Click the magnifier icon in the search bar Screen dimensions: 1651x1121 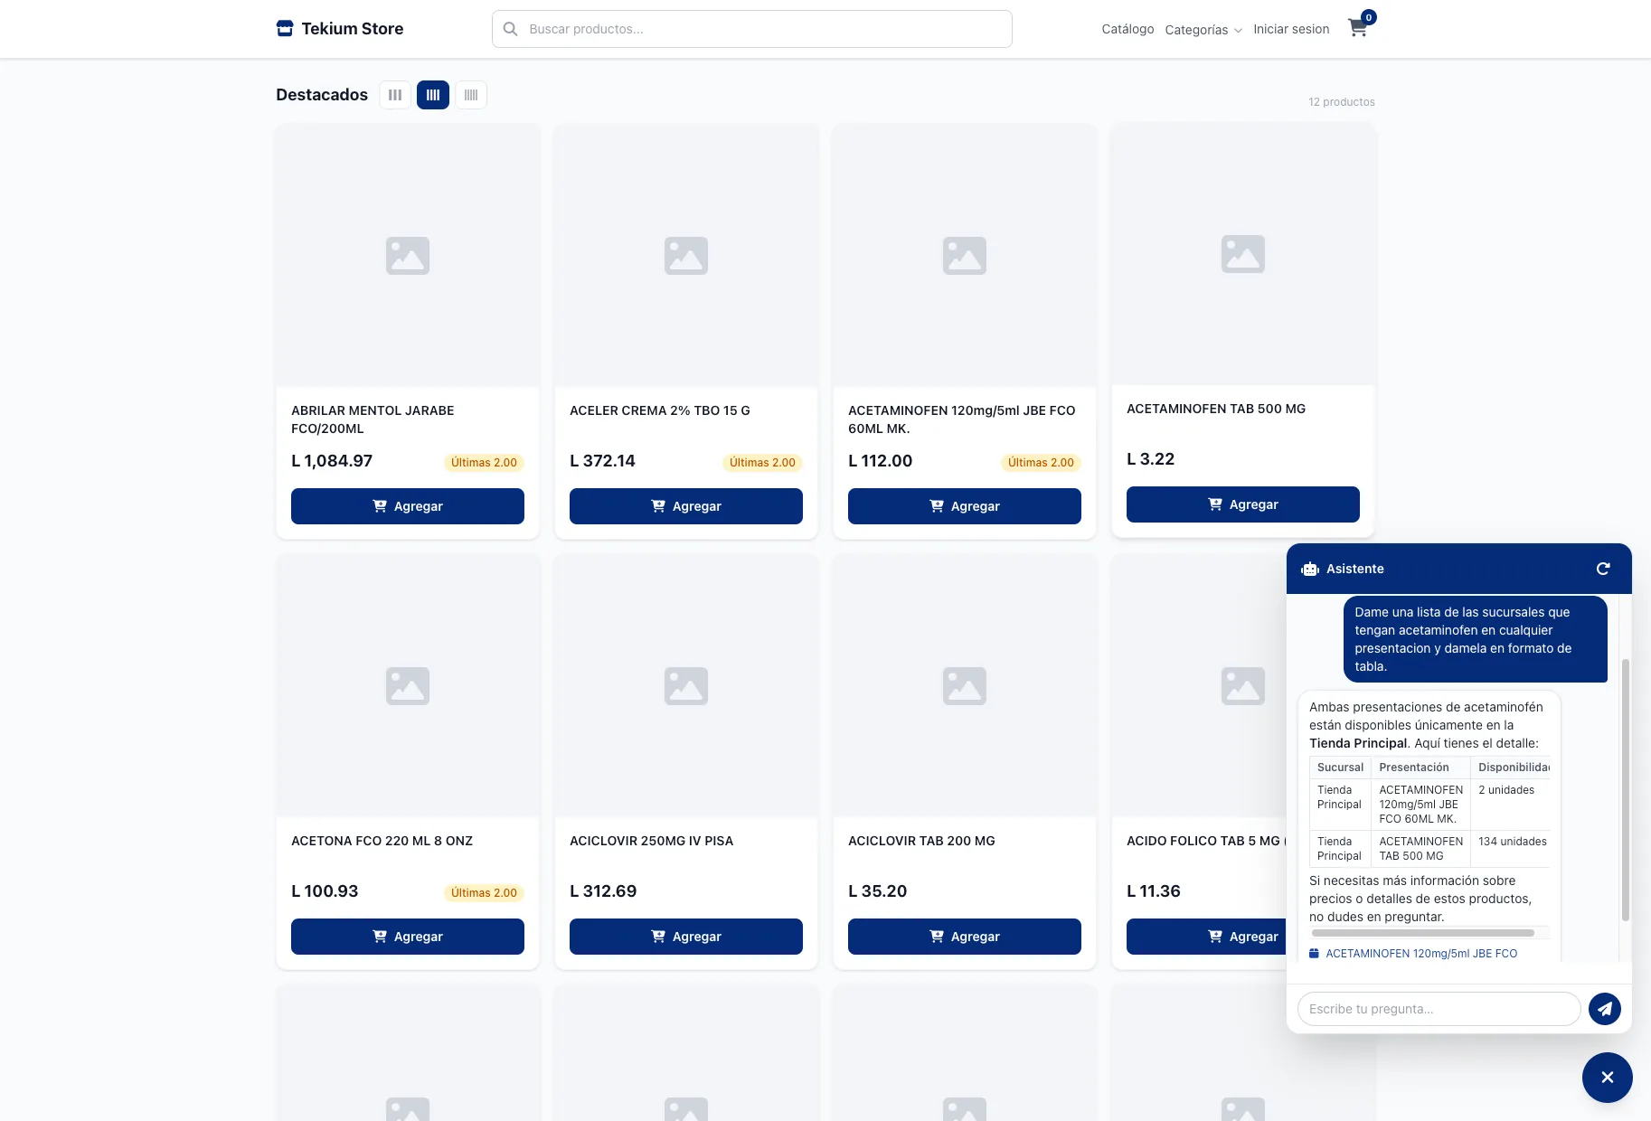(511, 29)
